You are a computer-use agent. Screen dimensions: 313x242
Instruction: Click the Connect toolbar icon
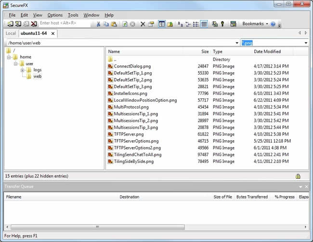(x=10, y=24)
